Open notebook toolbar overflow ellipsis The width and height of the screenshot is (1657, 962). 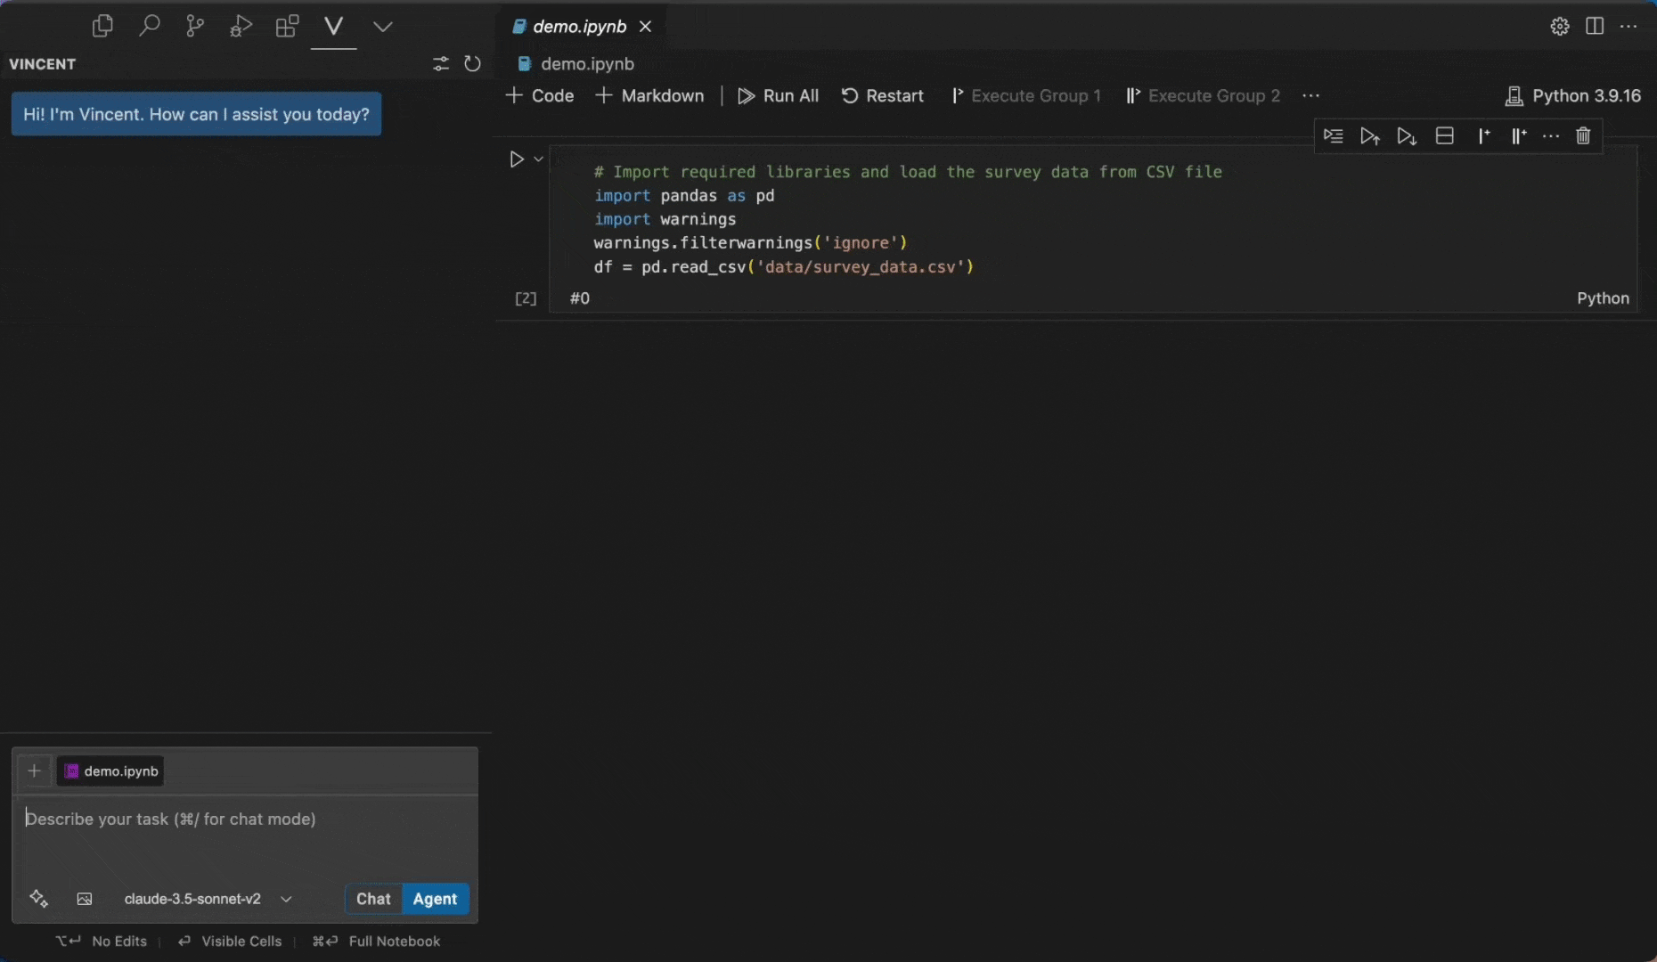1310,95
